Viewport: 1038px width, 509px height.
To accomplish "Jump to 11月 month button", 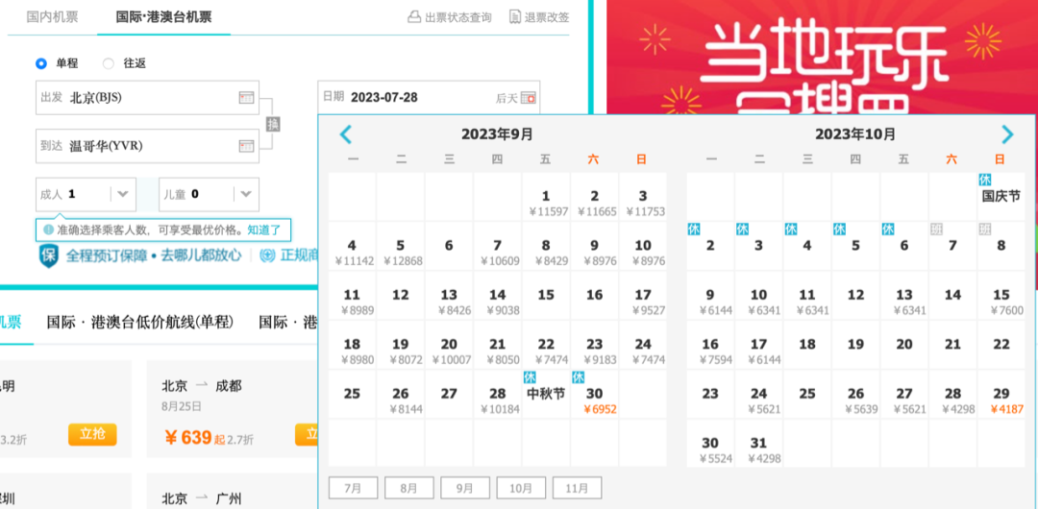I will (x=578, y=489).
